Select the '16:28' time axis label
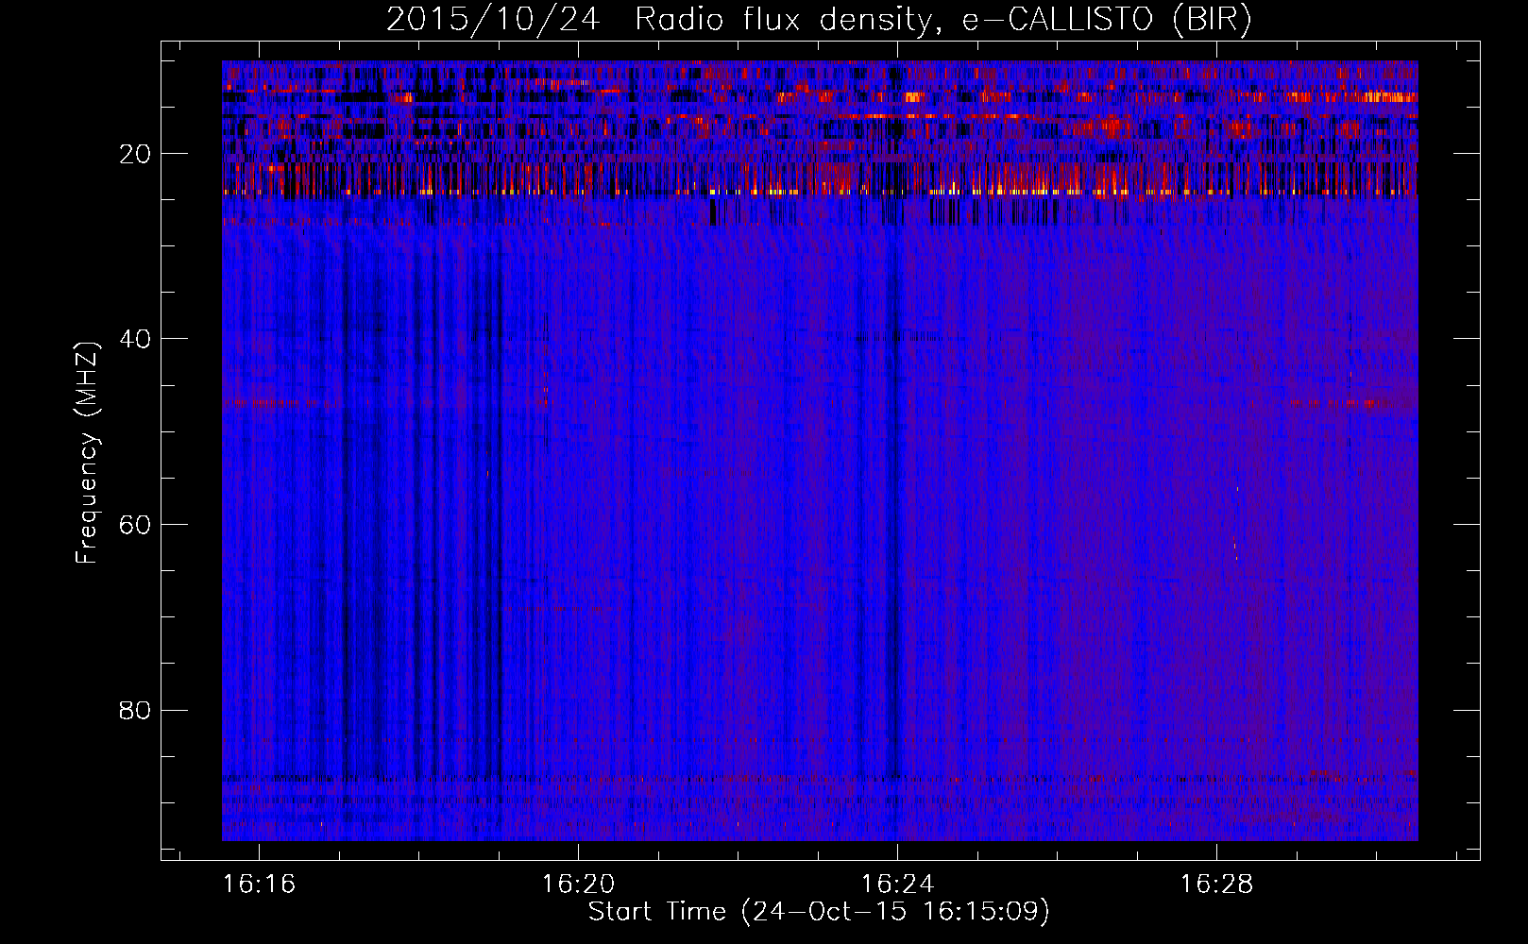Screen dimensions: 1528x944 point(1216,884)
